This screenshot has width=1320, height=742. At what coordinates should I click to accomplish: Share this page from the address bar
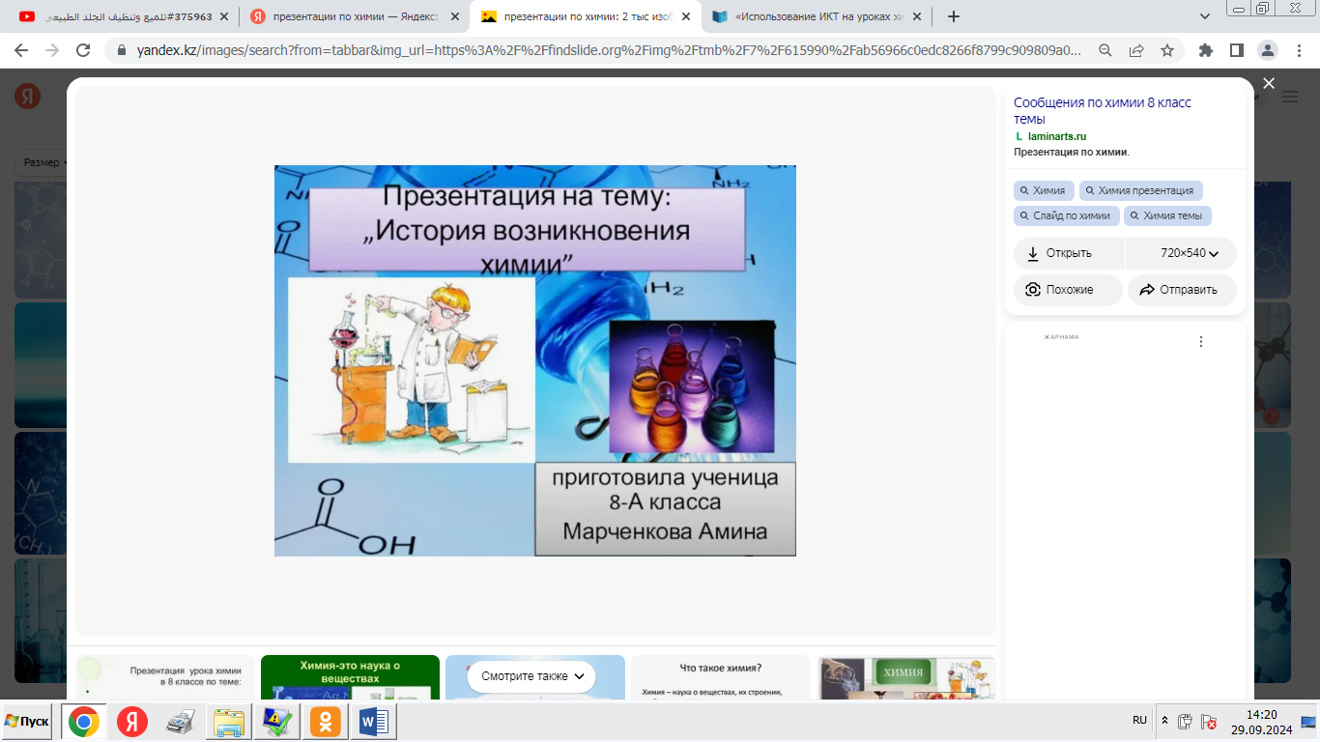point(1136,50)
